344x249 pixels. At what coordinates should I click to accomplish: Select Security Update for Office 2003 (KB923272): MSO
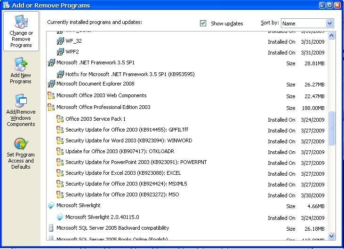(122, 195)
